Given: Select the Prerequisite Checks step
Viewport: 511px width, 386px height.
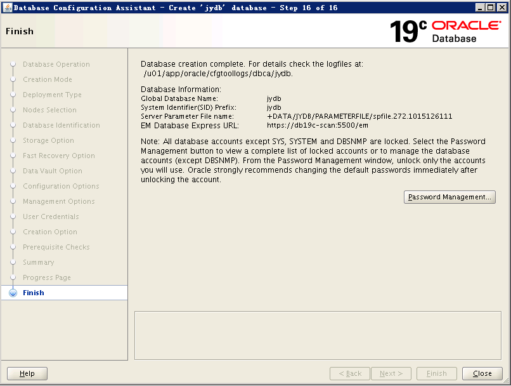Looking at the screenshot, I should 56,247.
